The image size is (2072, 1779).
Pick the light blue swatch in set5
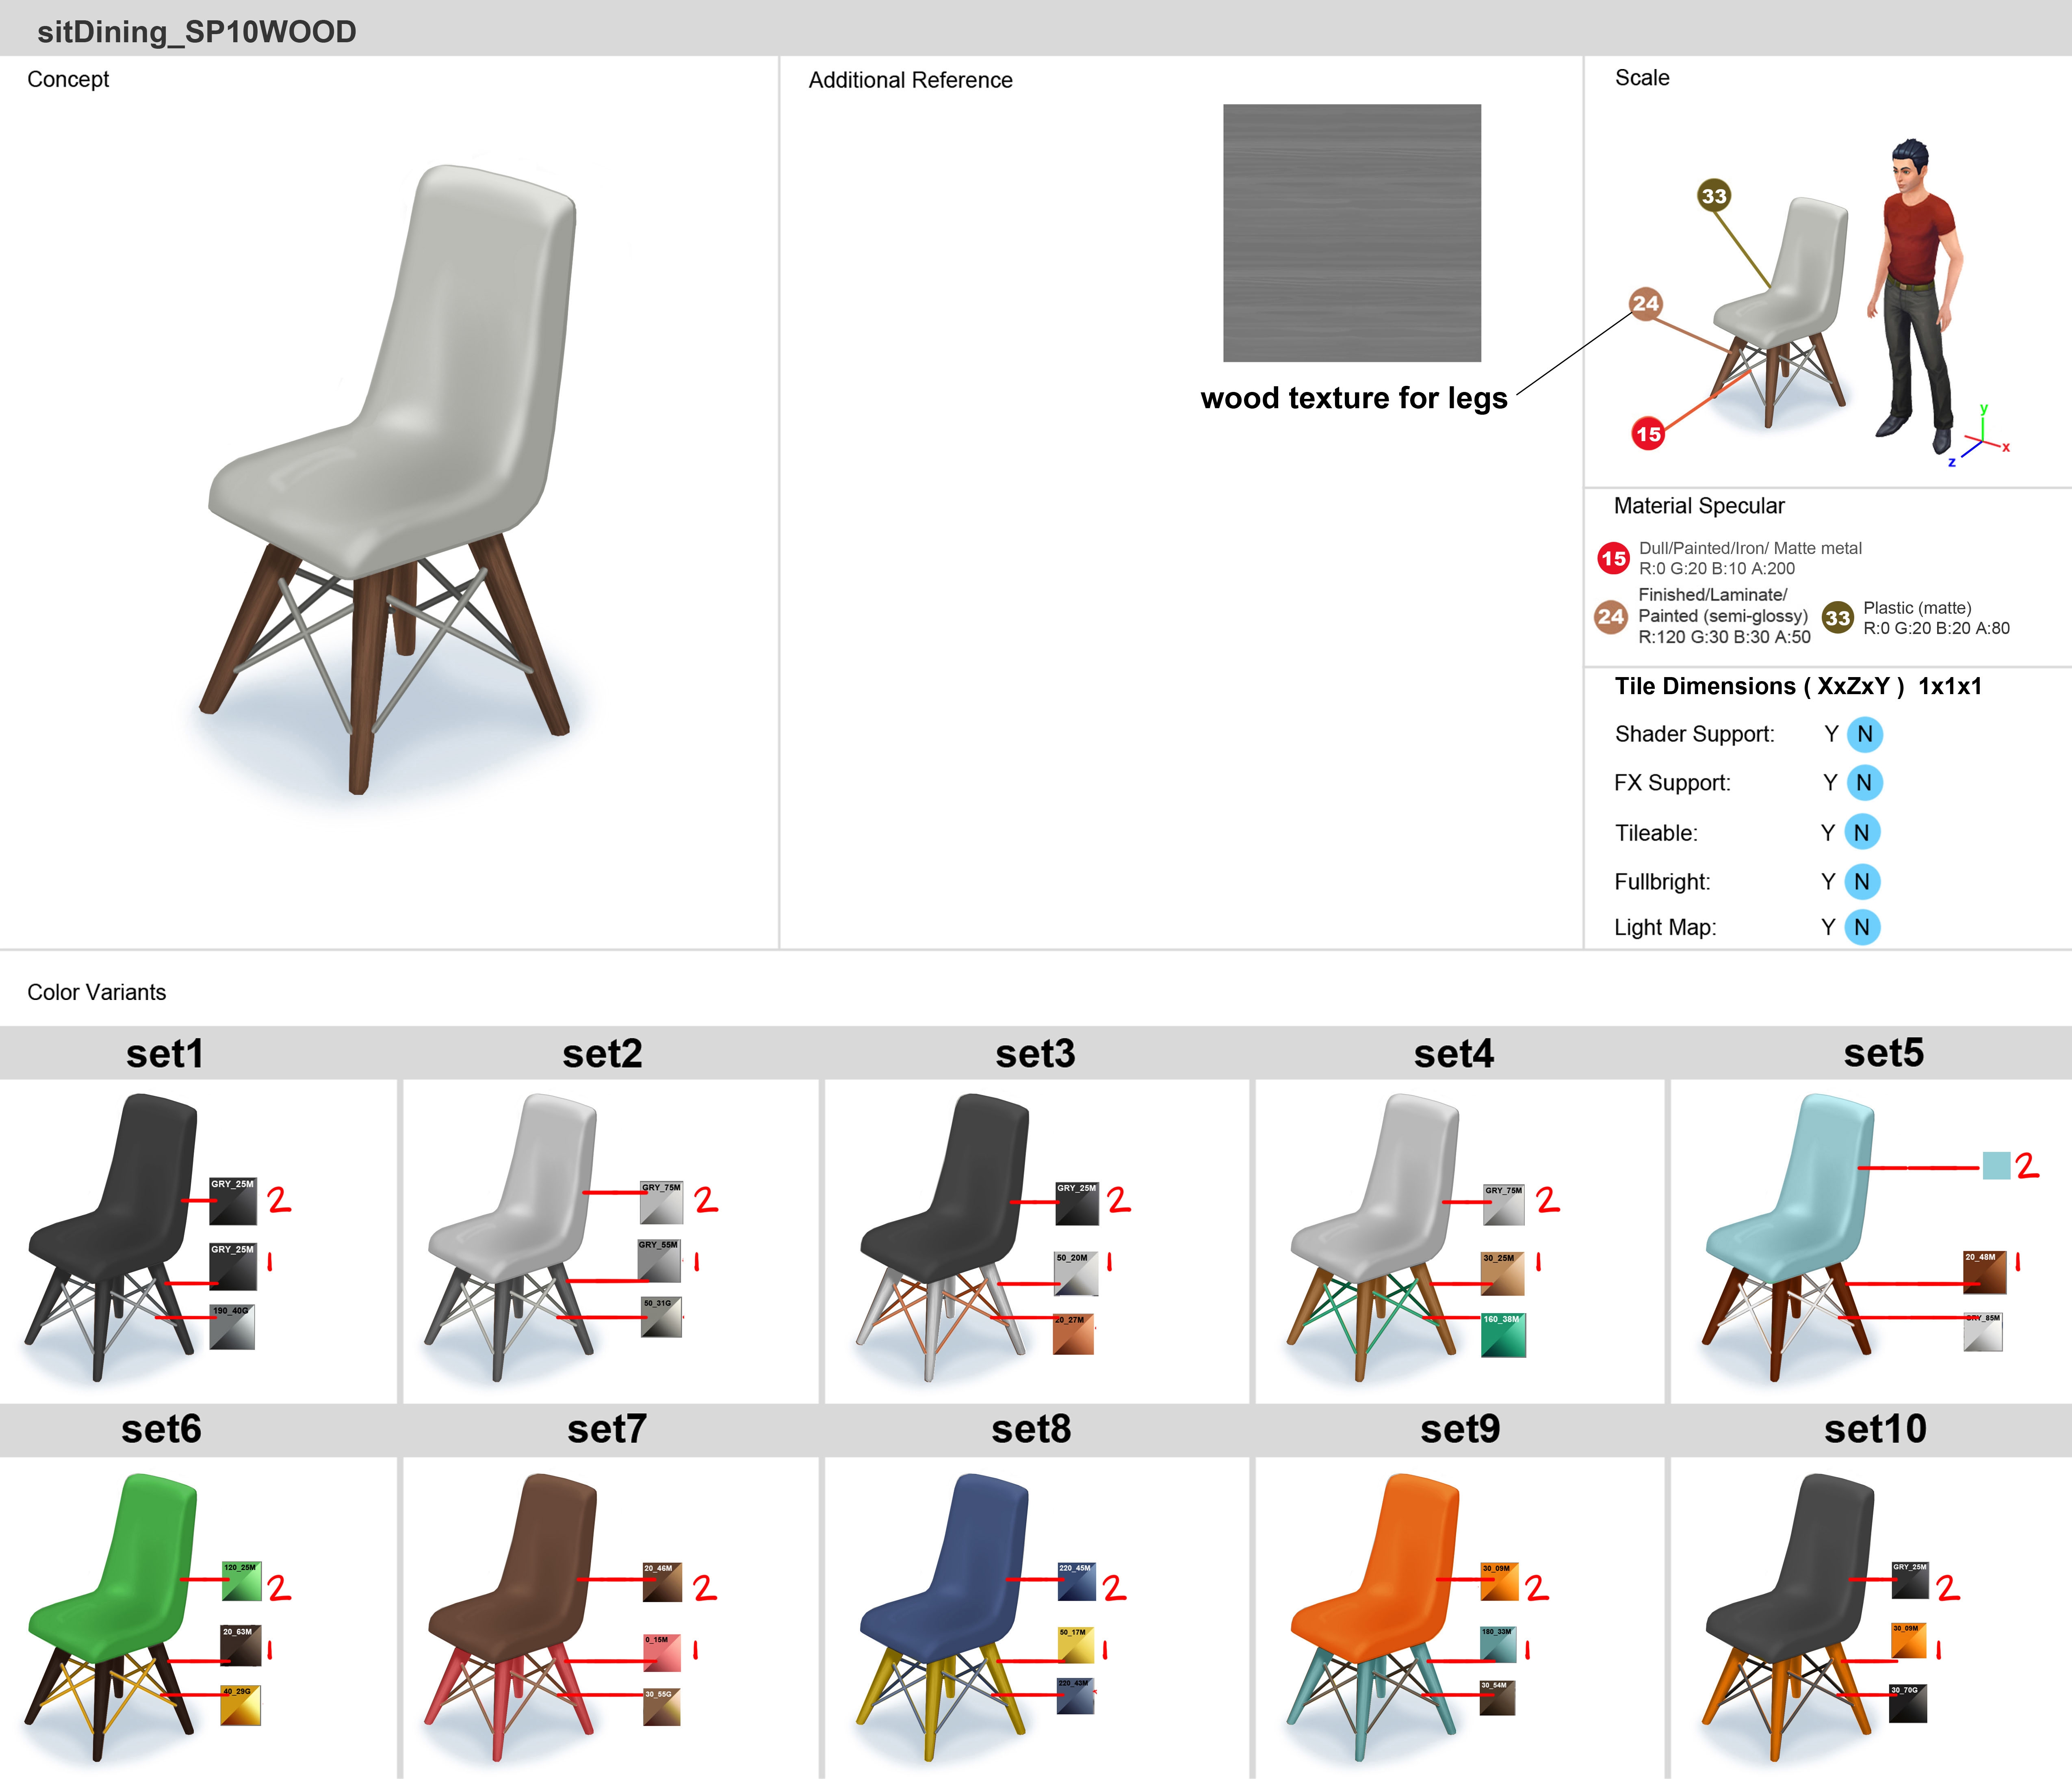click(1996, 1166)
